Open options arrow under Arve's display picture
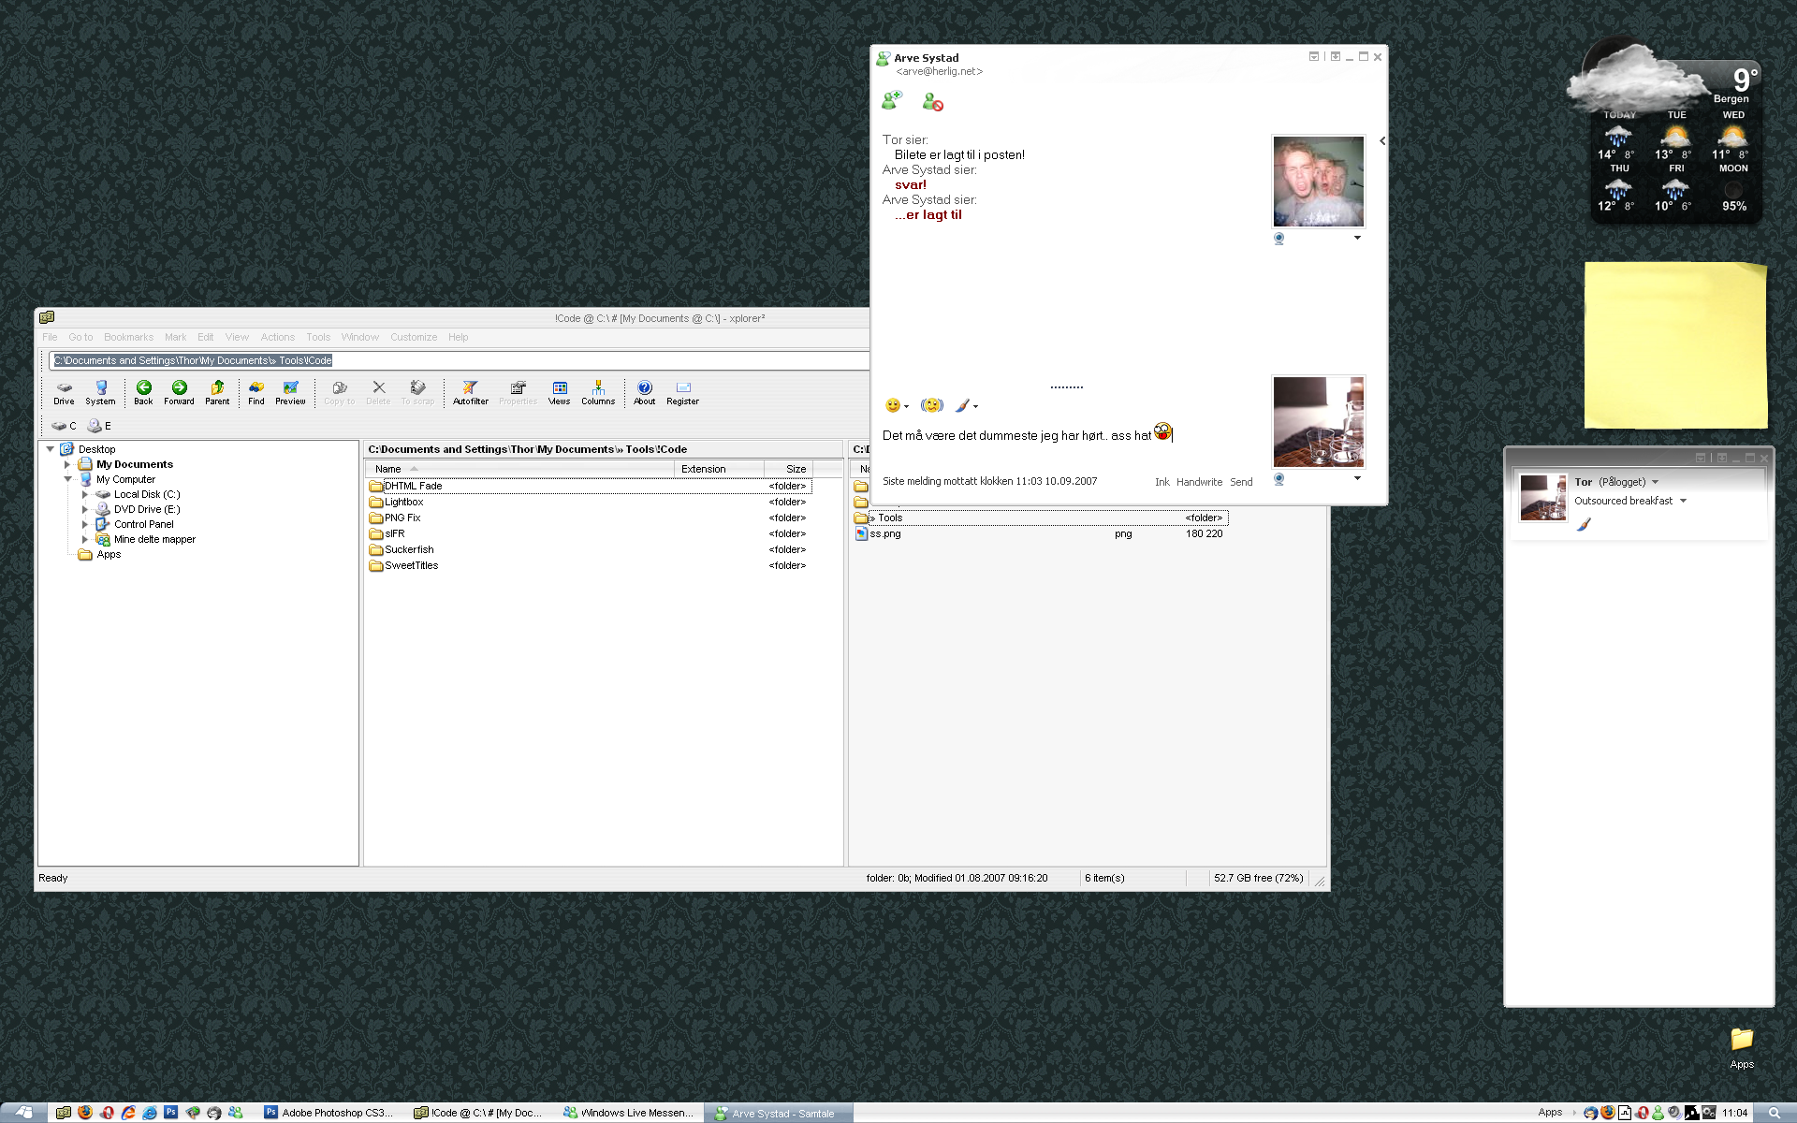Image resolution: width=1797 pixels, height=1123 pixels. tap(1357, 238)
